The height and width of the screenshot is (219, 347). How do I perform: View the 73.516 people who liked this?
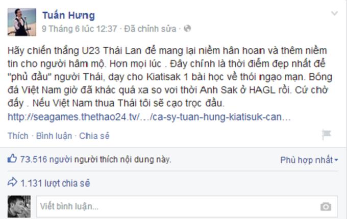point(95,159)
